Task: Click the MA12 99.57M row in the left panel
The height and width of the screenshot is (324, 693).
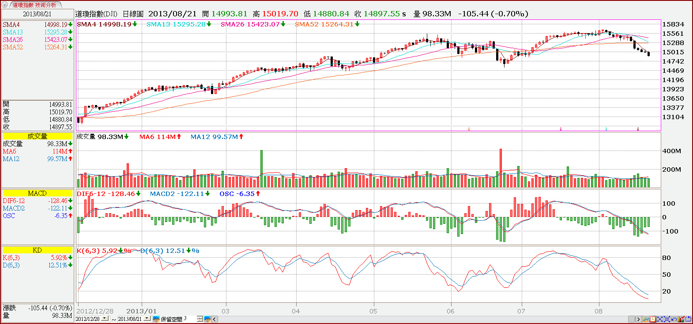Action: 38,159
